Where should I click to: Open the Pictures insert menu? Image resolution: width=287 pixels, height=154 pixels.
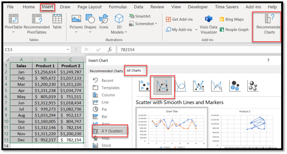pos(76,23)
